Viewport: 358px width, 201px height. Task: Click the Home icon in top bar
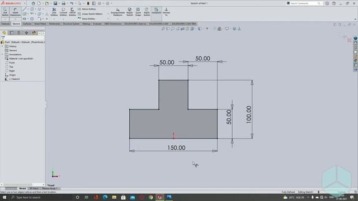coord(34,3)
